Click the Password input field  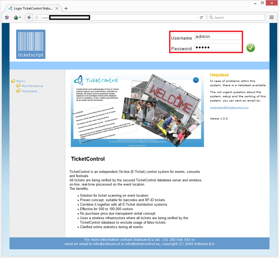coord(218,47)
